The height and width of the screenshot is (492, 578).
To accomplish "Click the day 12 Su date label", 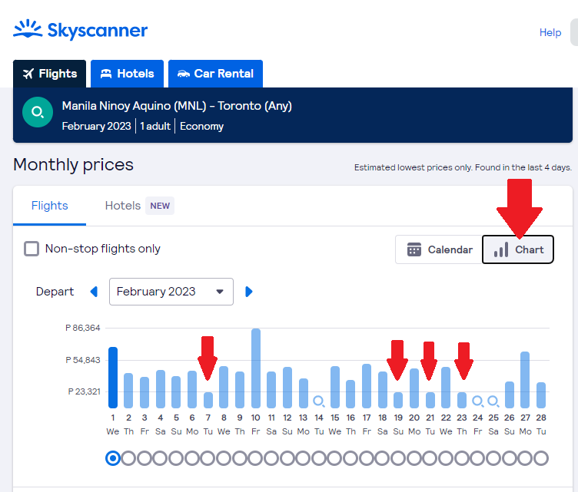I will pos(287,424).
